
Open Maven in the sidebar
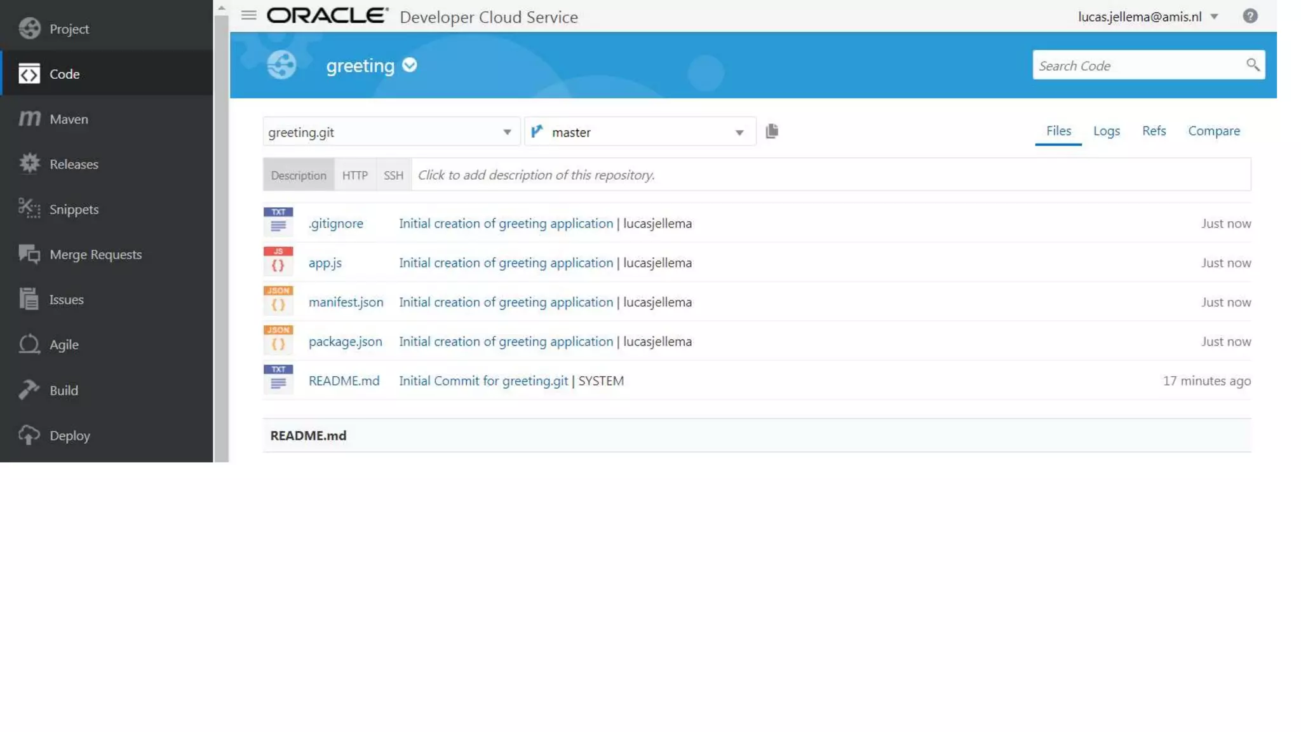tap(69, 119)
